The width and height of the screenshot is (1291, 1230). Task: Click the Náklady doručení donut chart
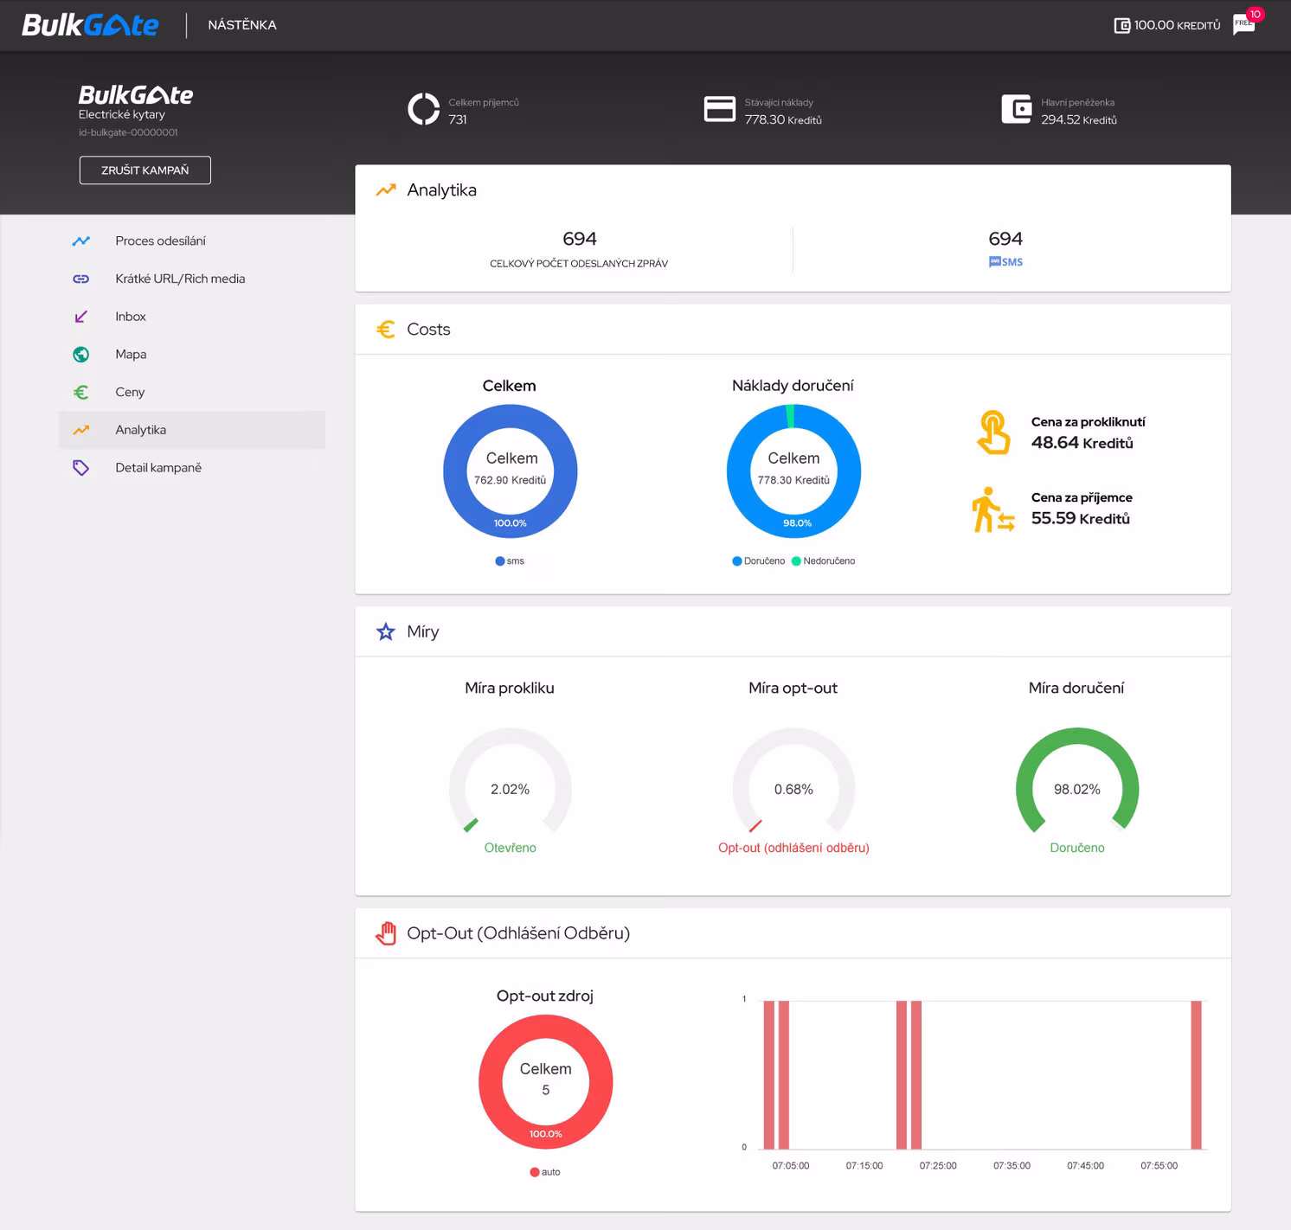coord(793,471)
